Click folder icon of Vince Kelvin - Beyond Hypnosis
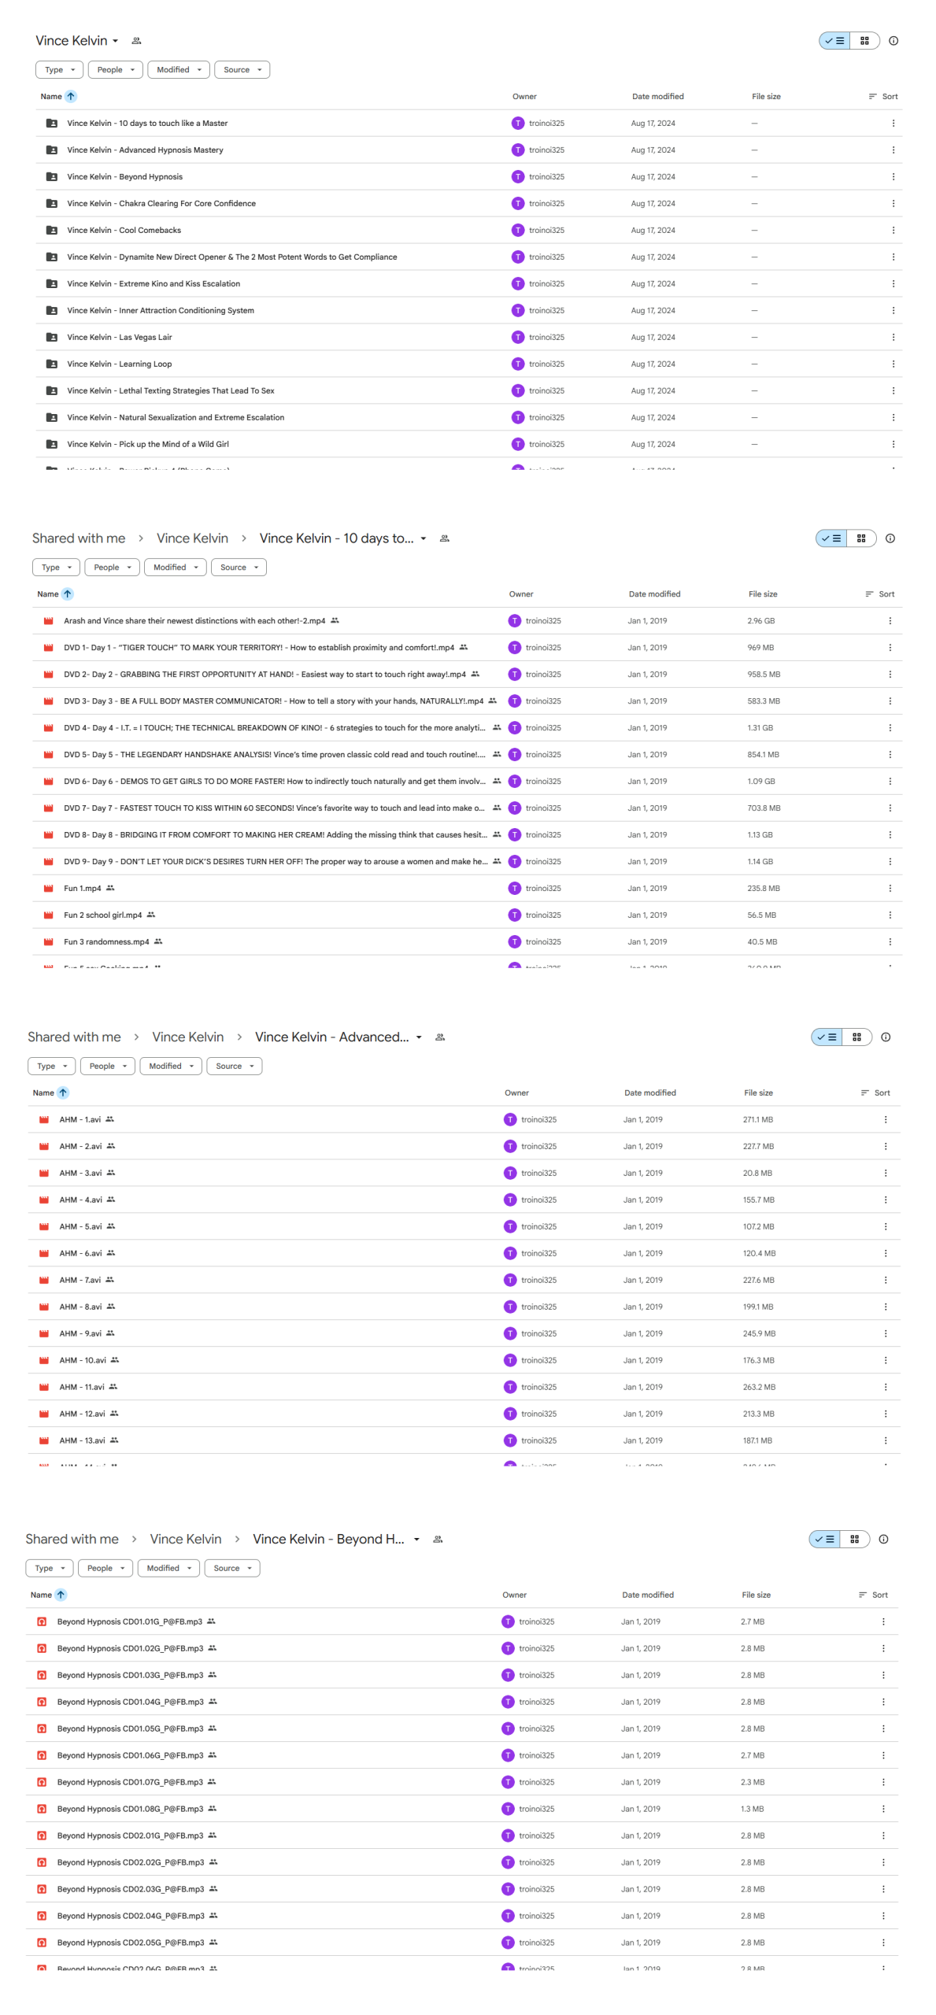This screenshot has width=936, height=2015. pos(52,176)
